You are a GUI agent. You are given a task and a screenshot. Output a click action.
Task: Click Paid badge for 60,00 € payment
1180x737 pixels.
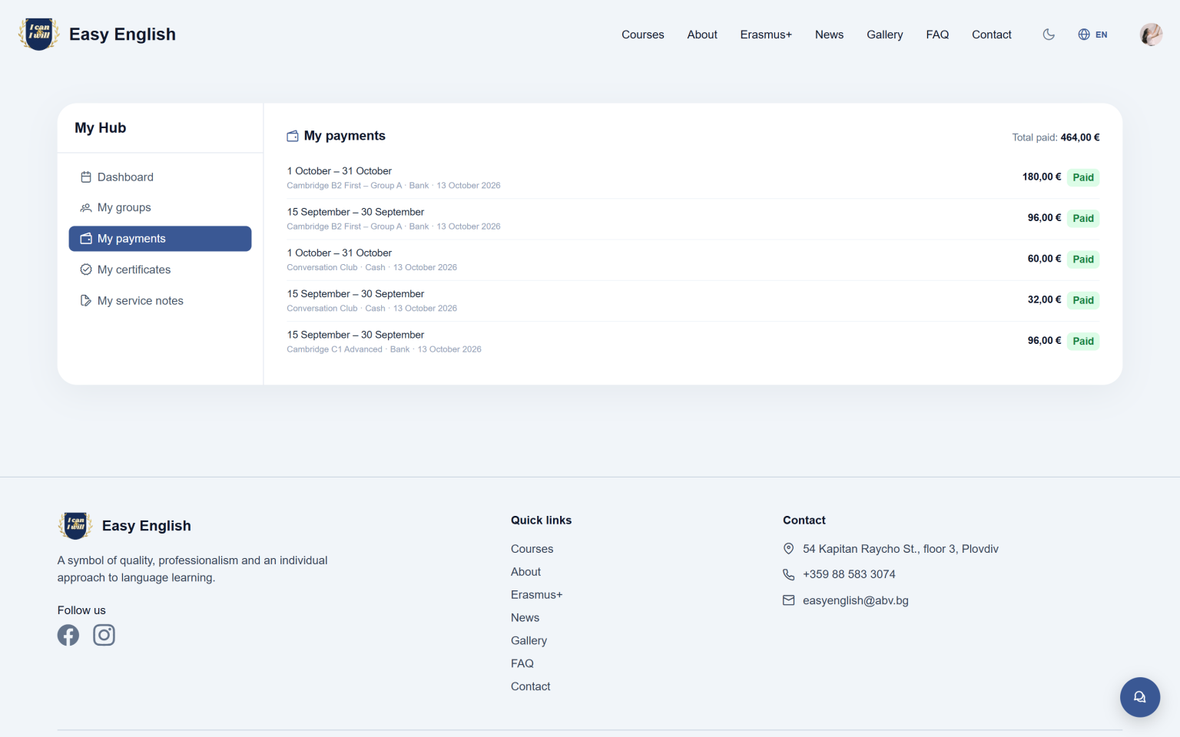coord(1083,259)
